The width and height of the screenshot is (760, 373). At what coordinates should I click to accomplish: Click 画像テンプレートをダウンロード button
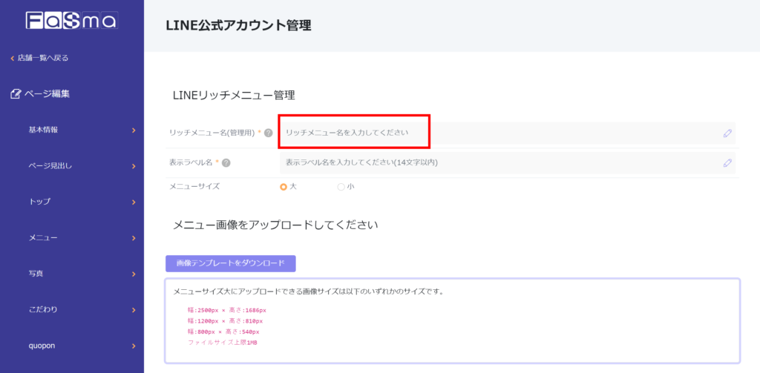tap(230, 263)
